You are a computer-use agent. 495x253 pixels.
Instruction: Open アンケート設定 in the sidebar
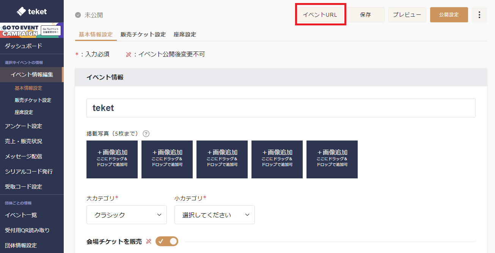pyautogui.click(x=24, y=126)
